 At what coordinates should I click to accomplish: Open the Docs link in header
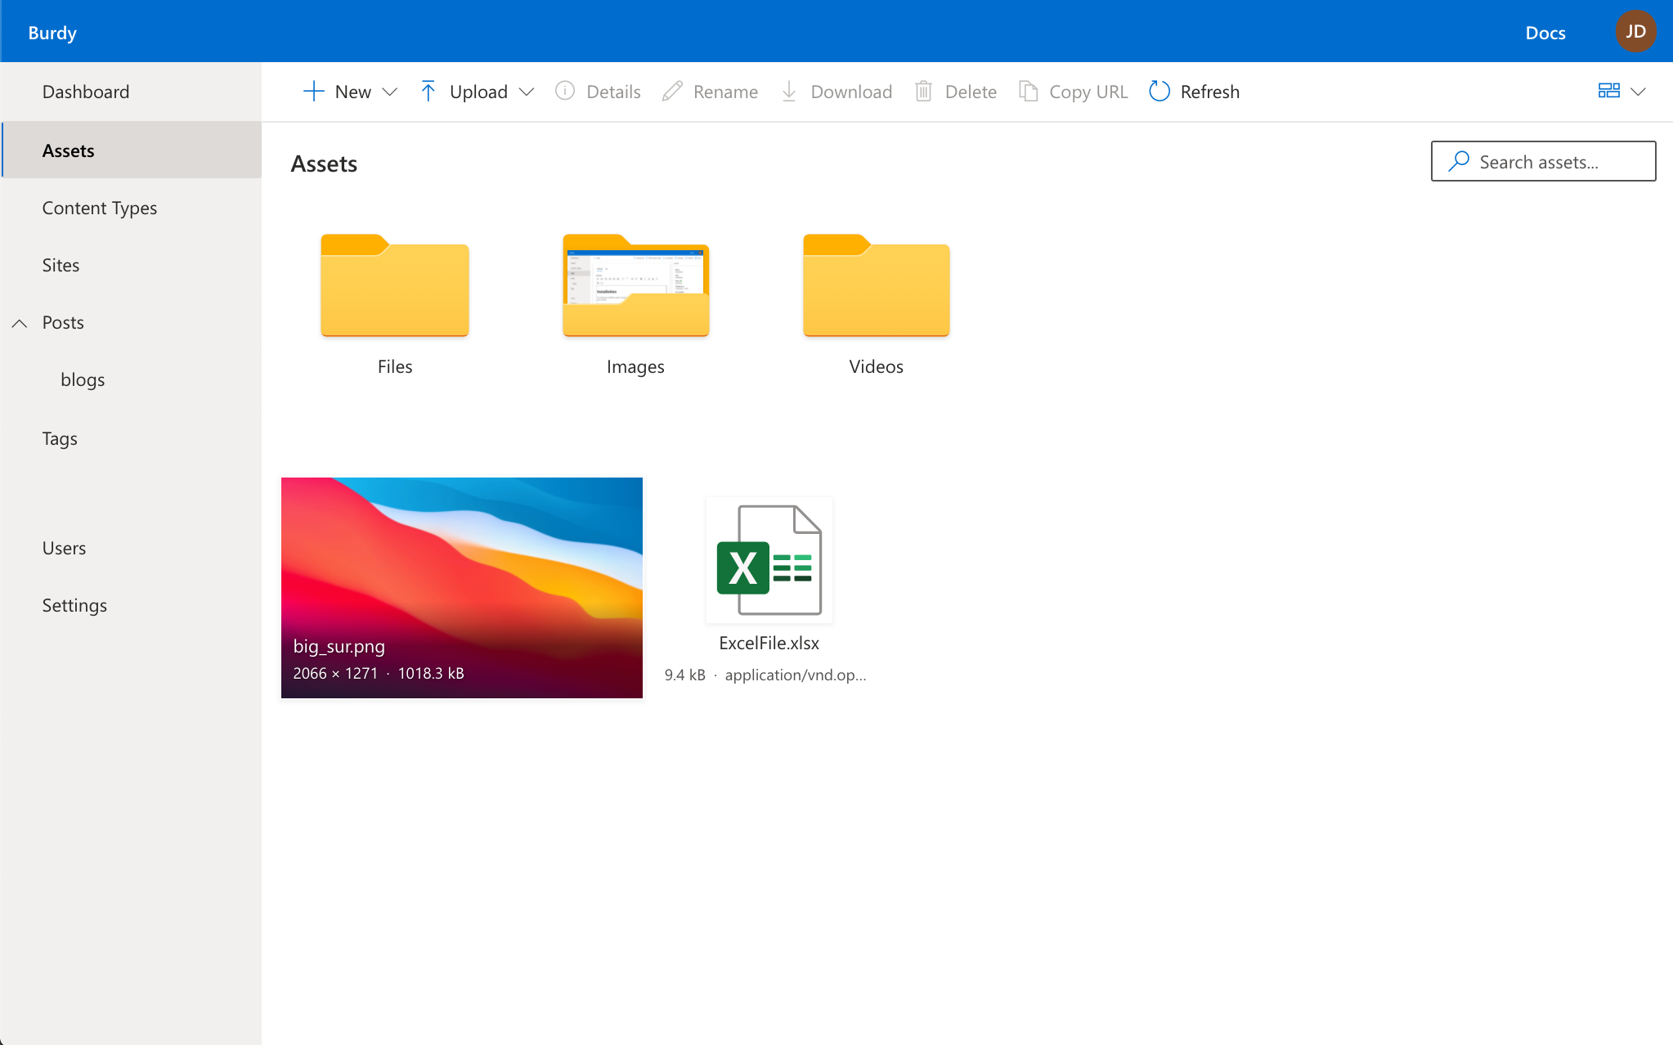pyautogui.click(x=1545, y=33)
